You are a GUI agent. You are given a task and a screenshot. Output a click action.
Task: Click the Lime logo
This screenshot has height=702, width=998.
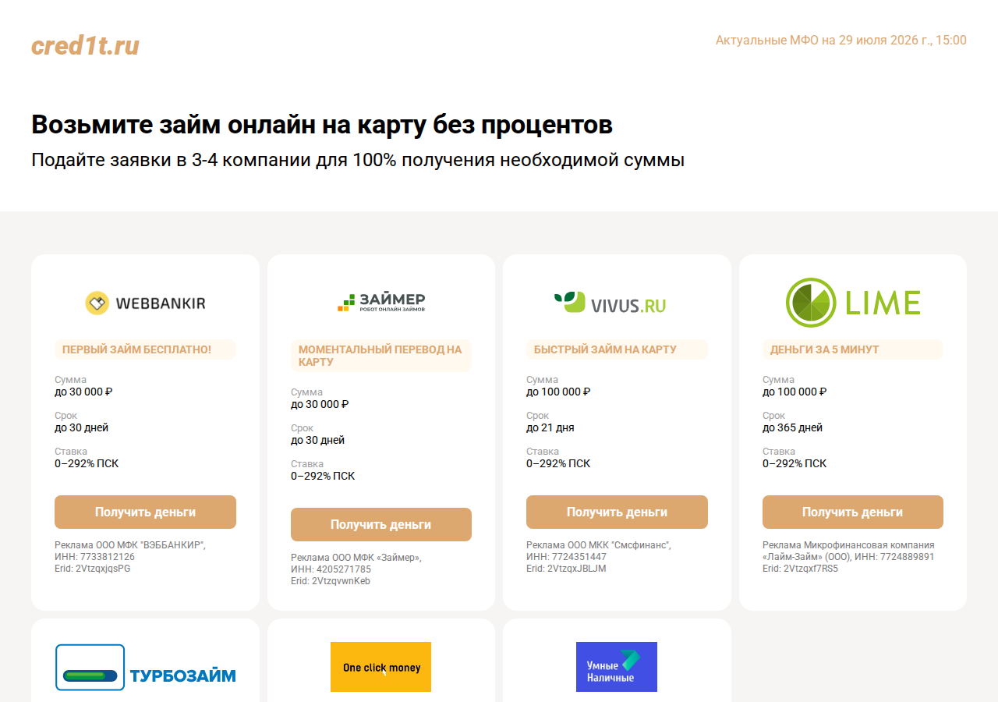pos(853,302)
